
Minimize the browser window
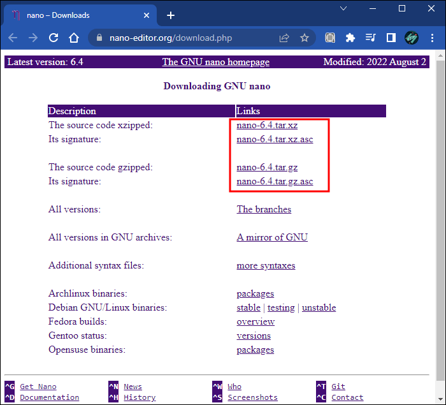coord(373,8)
